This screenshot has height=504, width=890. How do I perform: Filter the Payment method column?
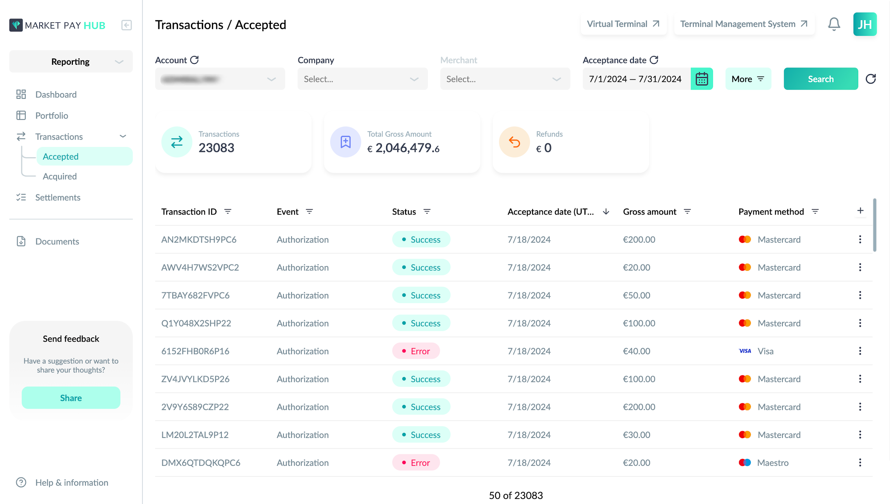tap(815, 211)
